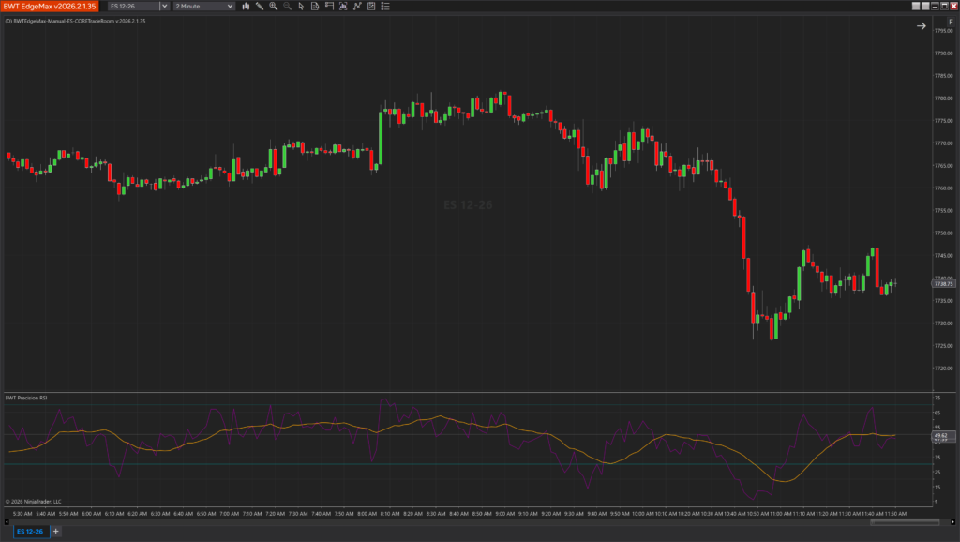The height and width of the screenshot is (542, 960).
Task: Click the 7795.00 price axis label
Action: coord(943,31)
